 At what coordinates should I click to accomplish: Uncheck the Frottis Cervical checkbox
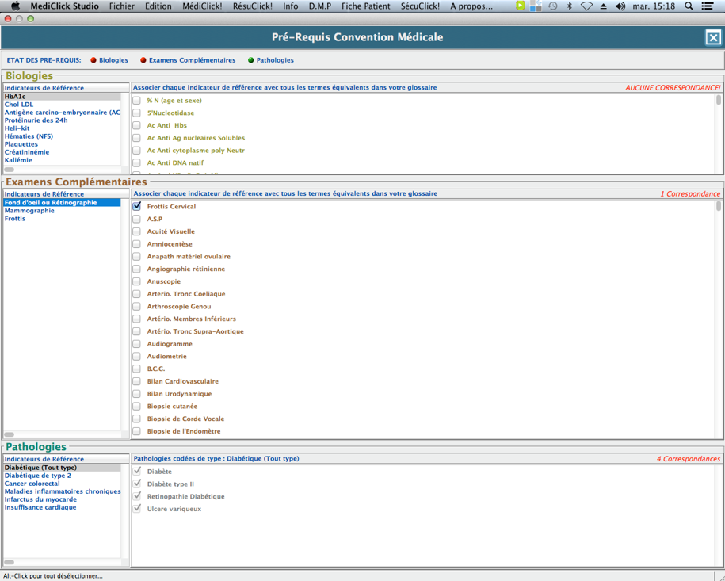137,206
